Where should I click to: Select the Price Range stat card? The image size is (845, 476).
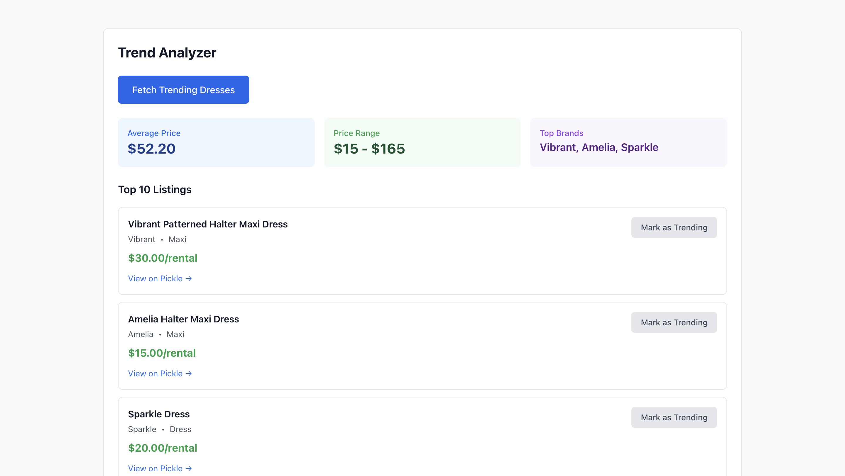[422, 142]
